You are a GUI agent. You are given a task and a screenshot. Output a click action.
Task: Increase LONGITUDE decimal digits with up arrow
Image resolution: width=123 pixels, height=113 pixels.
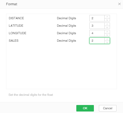click(x=107, y=32)
